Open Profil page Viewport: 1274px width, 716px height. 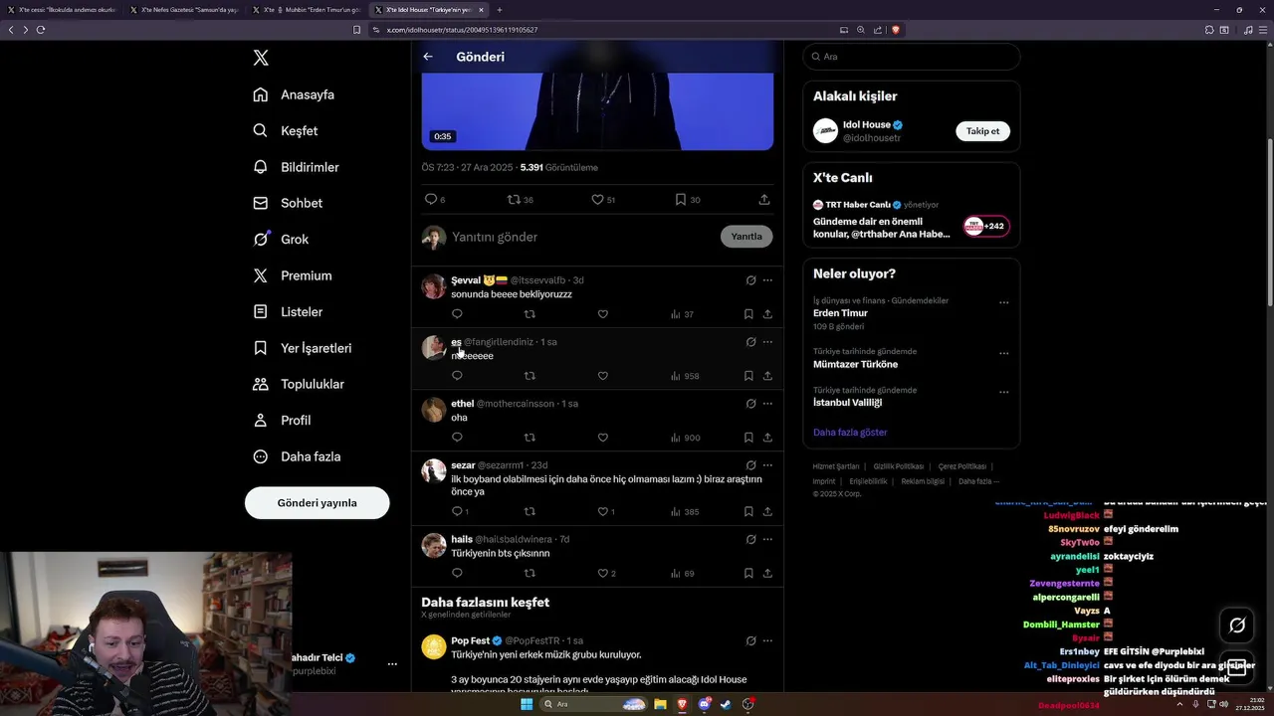(283, 420)
